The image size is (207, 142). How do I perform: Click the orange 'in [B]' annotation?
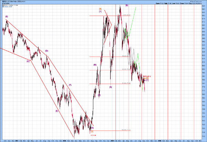146,78
